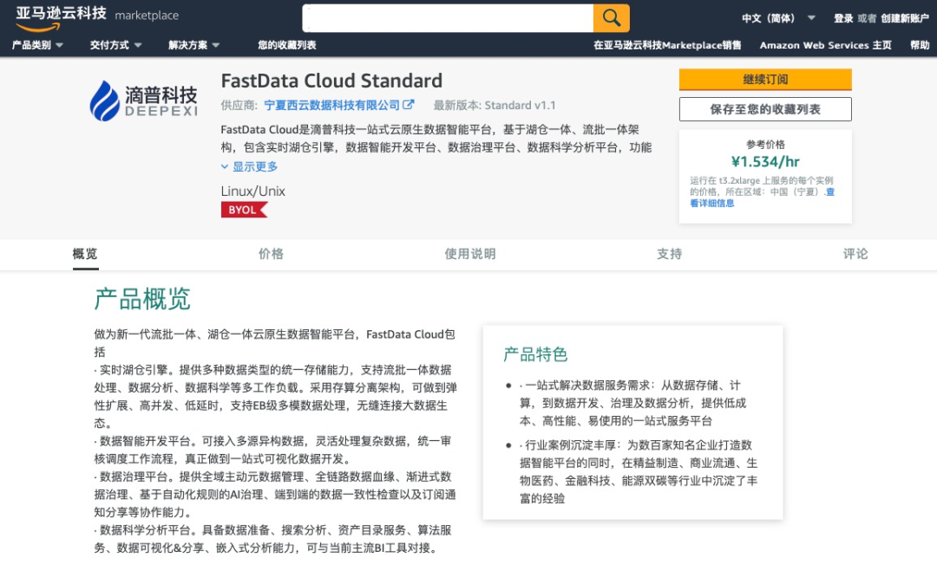Screen dimensions: 937x564
Task: Click the 滴普科技 DEEPEXI product logo
Action: [143, 100]
